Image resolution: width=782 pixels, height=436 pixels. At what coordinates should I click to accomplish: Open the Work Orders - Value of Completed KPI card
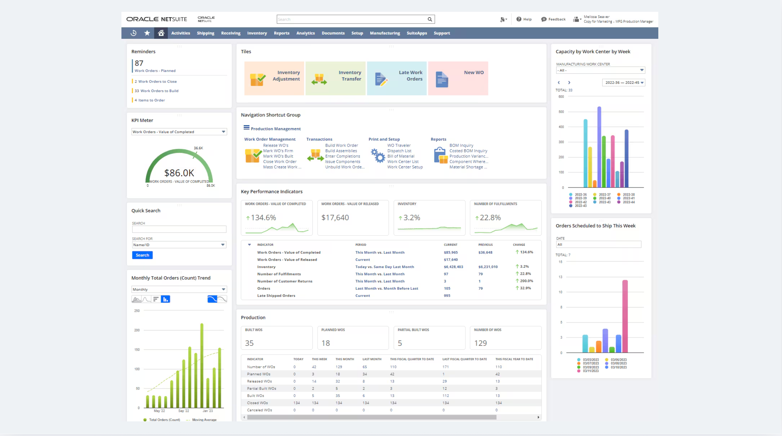pos(277,218)
